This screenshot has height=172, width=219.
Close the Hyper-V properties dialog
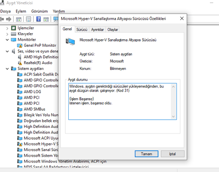pos(182,18)
